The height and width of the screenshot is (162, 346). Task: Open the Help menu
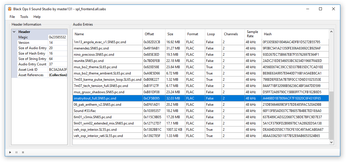[x=37, y=17]
